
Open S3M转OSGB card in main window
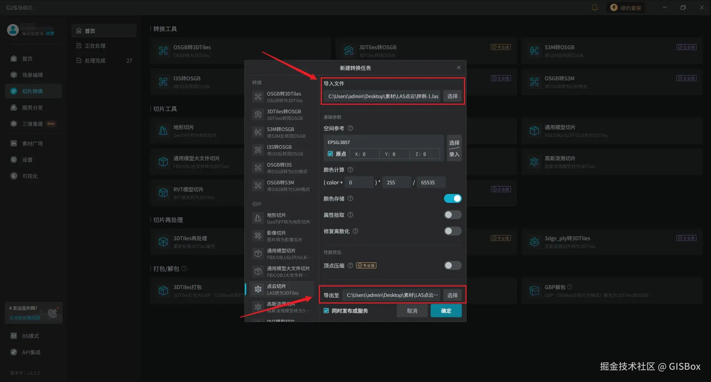click(611, 51)
